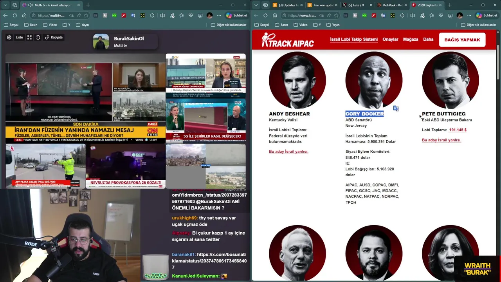Viewport: 501px width, 282px height.
Task: Open home page in right browser window
Action: point(275,15)
